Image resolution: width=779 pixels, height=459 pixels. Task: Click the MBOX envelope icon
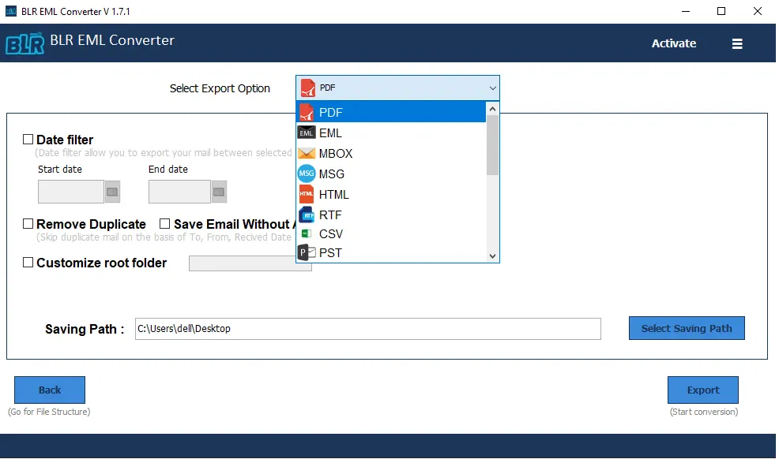[307, 153]
